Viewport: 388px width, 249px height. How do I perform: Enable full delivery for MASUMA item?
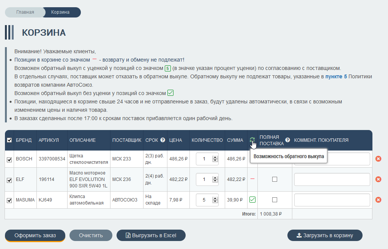[274, 200]
